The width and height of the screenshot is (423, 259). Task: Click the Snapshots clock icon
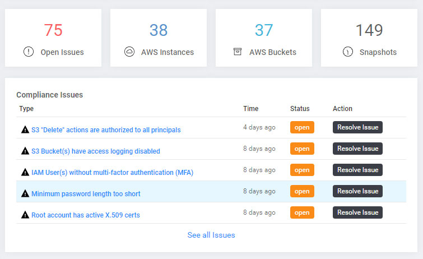click(348, 52)
